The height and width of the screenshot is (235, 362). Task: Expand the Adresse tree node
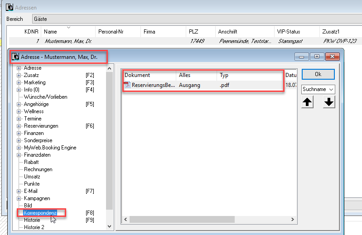pos(19,68)
